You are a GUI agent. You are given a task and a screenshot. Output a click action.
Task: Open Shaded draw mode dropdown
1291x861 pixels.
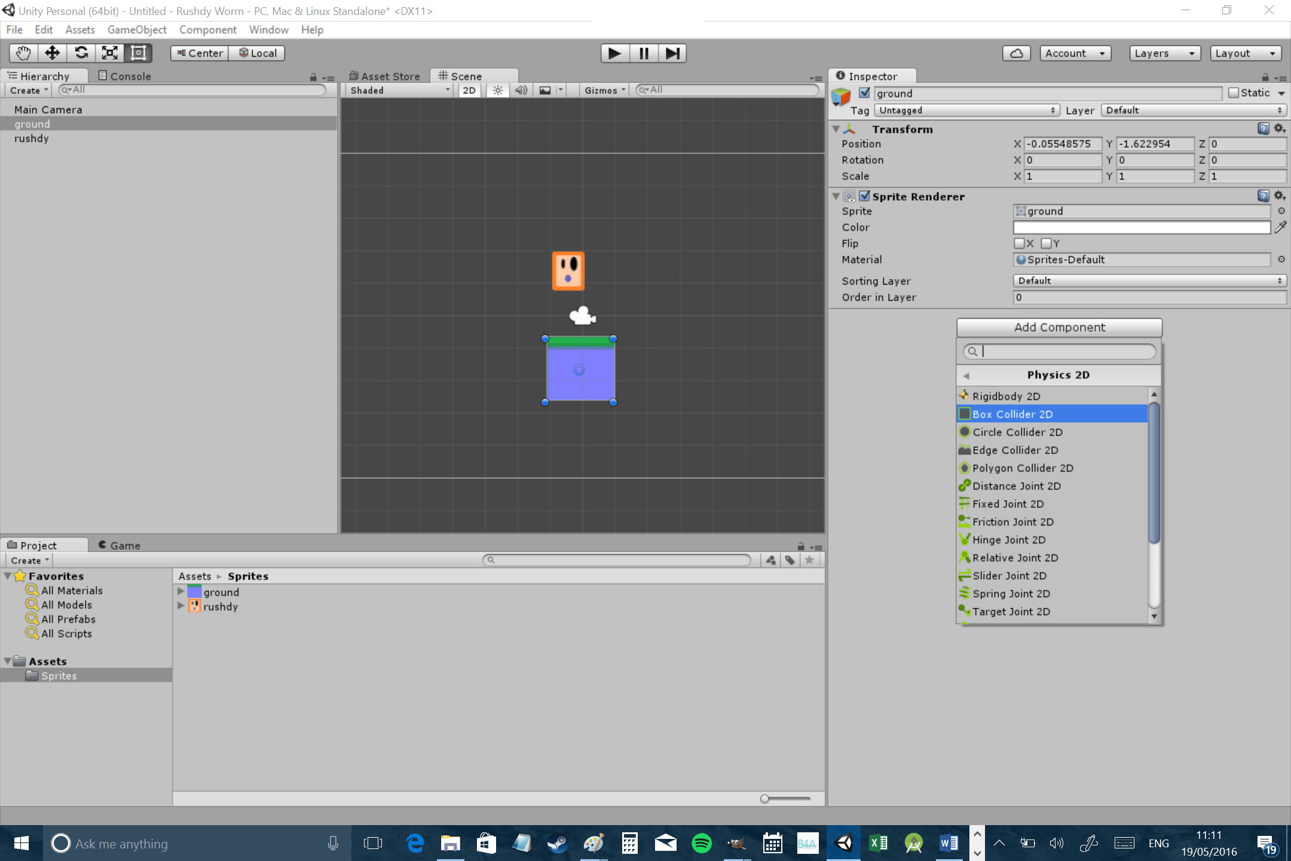399,90
